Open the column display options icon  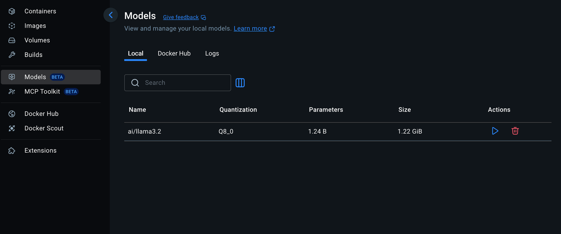coord(240,83)
